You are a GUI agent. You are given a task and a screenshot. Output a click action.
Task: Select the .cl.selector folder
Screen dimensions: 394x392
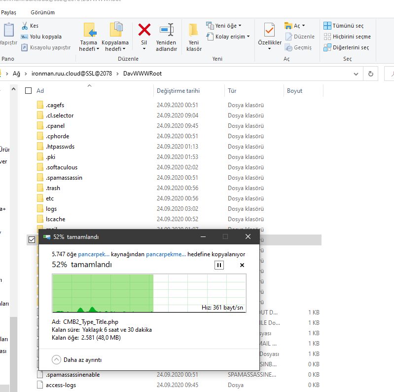click(60, 116)
